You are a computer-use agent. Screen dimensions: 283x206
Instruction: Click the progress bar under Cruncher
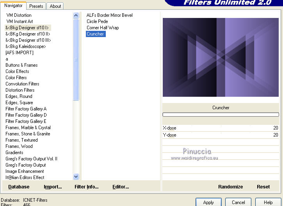point(221,115)
